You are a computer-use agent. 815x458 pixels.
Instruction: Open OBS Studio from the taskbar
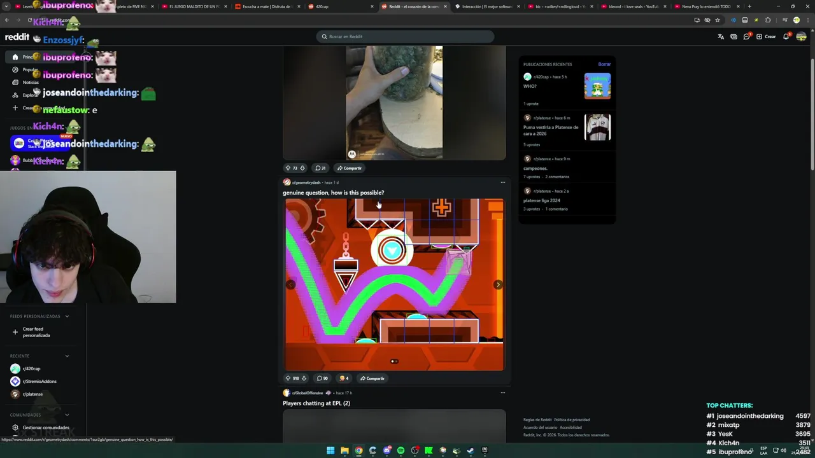415,450
